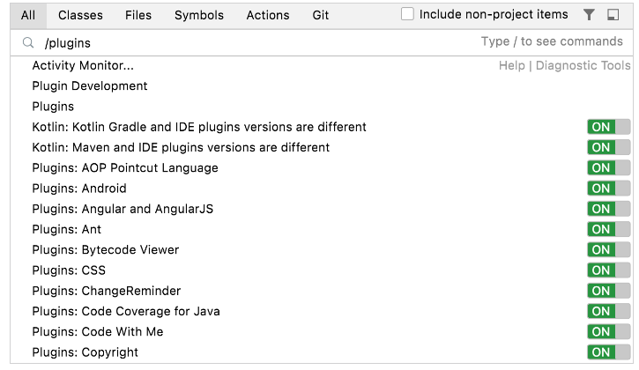The image size is (639, 370).
Task: Select the Plugins: Android row
Action: click(322, 189)
